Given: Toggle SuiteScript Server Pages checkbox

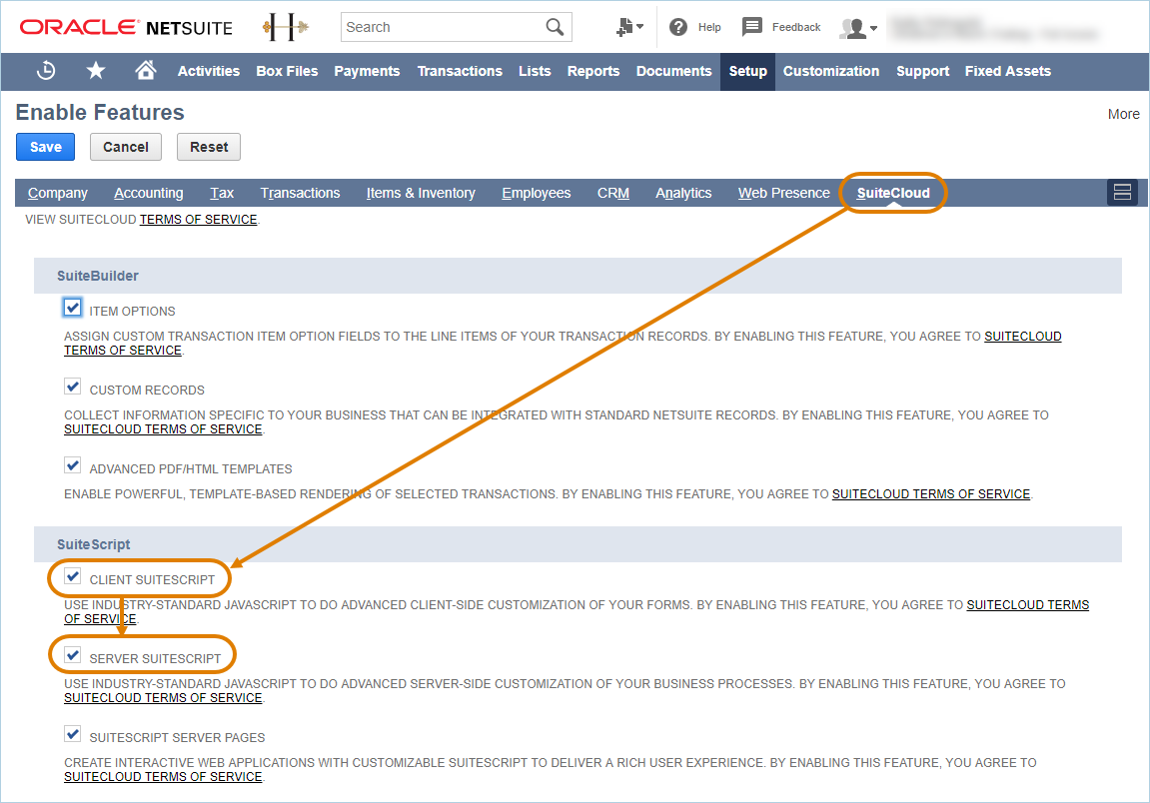Looking at the screenshot, I should pyautogui.click(x=73, y=734).
